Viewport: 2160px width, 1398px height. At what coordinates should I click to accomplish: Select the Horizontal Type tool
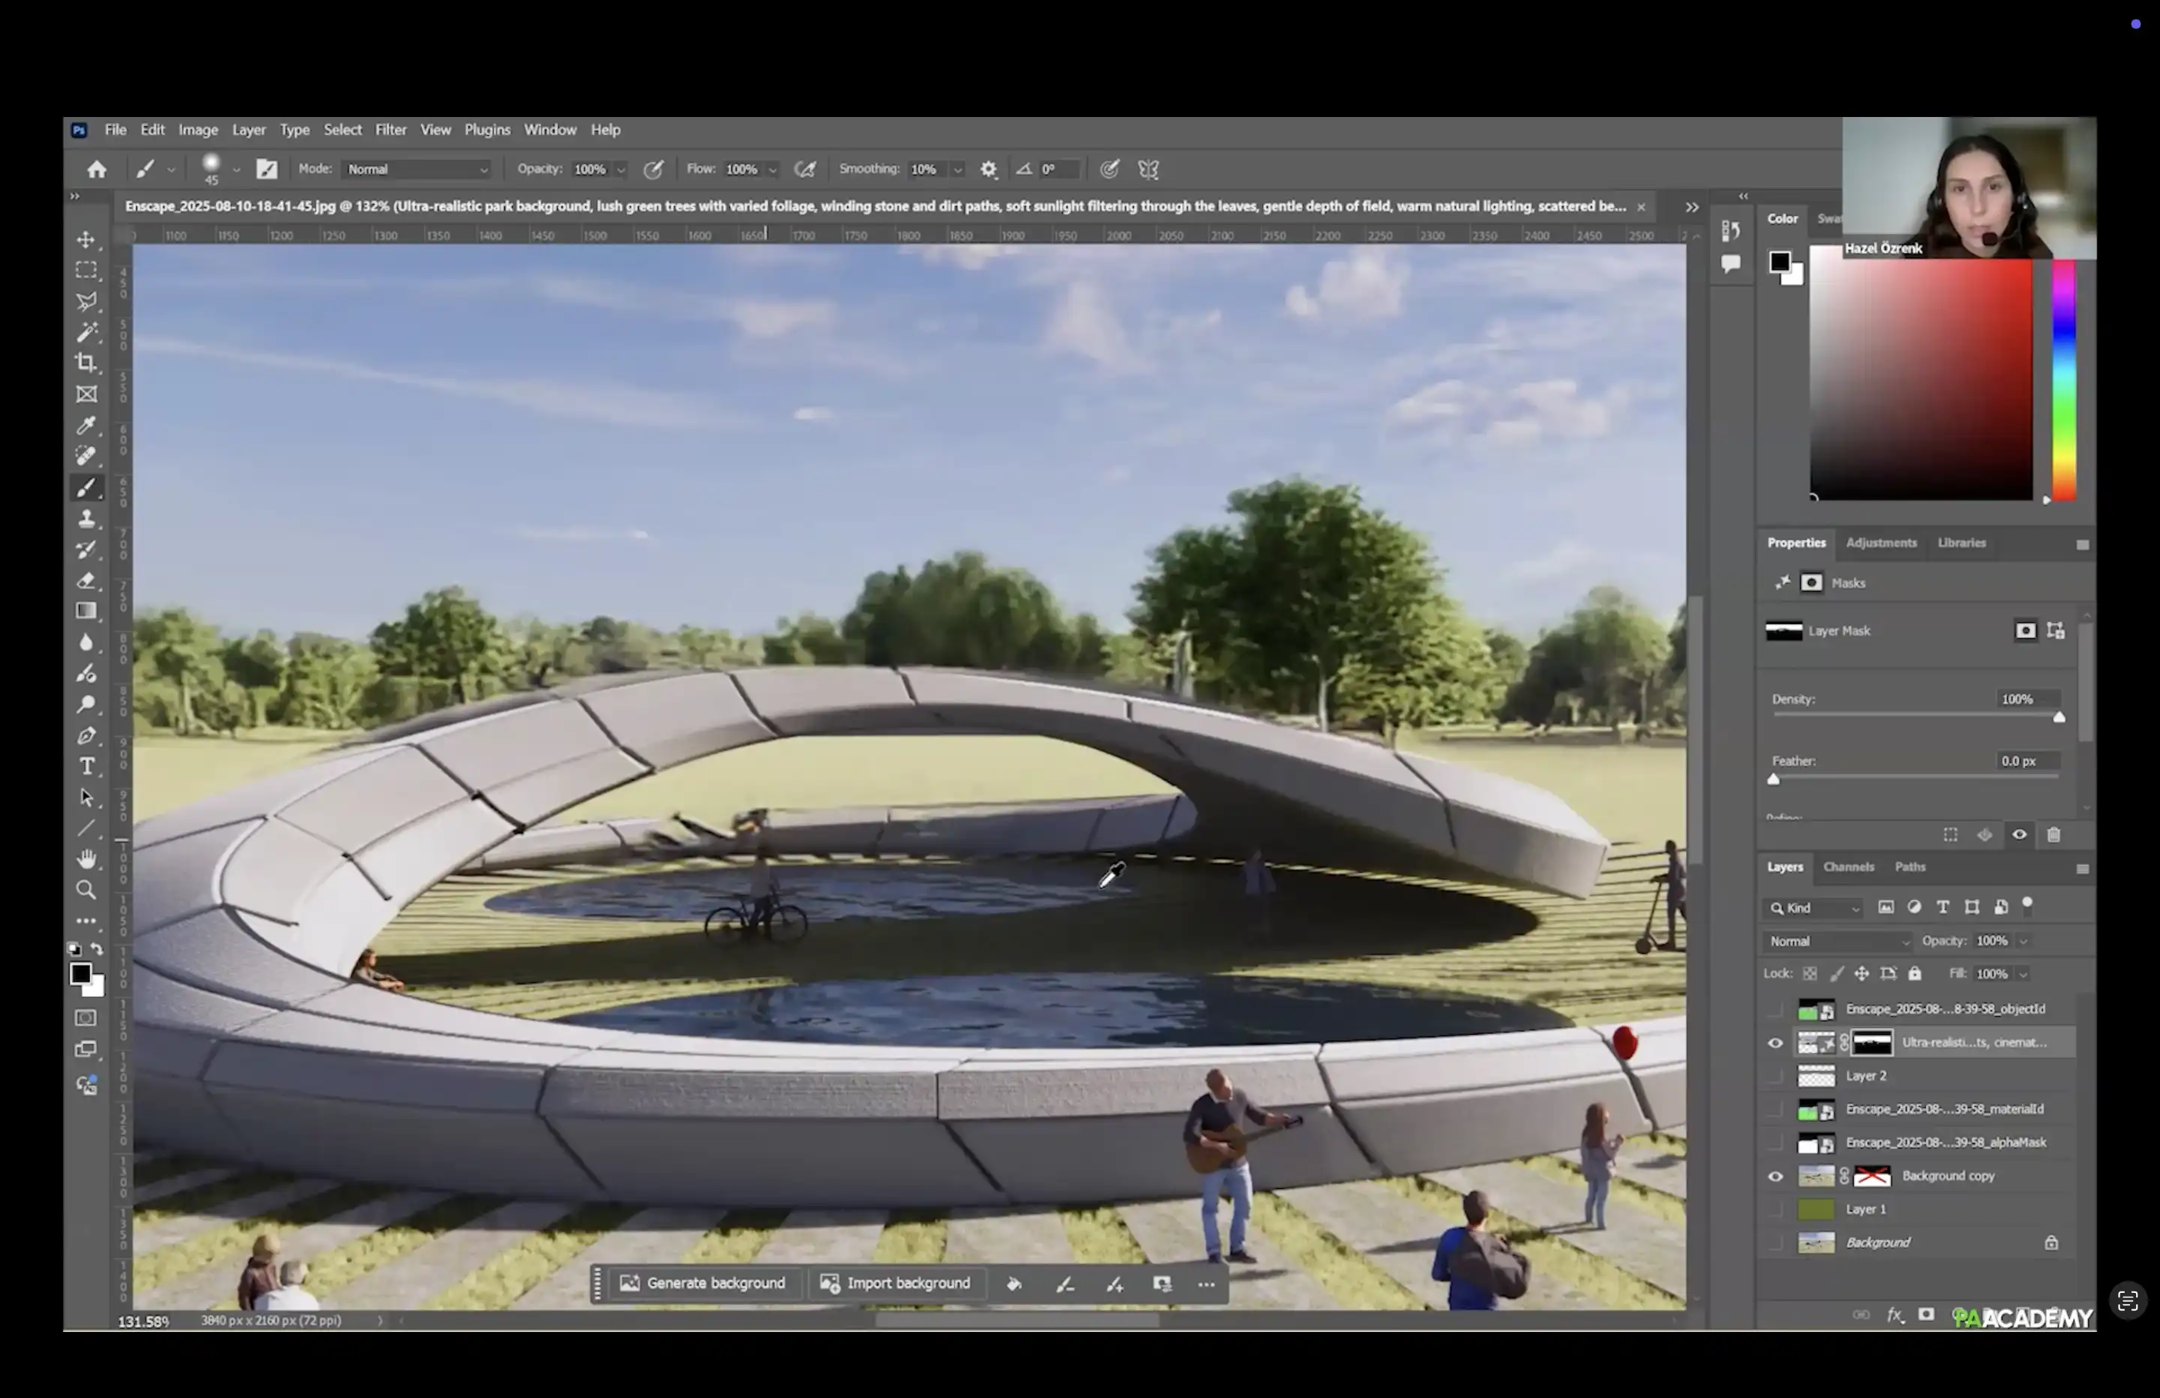click(x=86, y=767)
